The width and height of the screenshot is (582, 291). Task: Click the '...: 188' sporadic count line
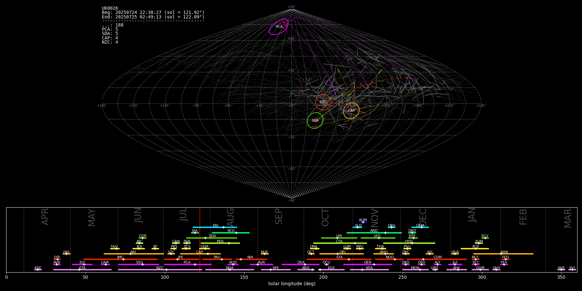pyautogui.click(x=113, y=25)
